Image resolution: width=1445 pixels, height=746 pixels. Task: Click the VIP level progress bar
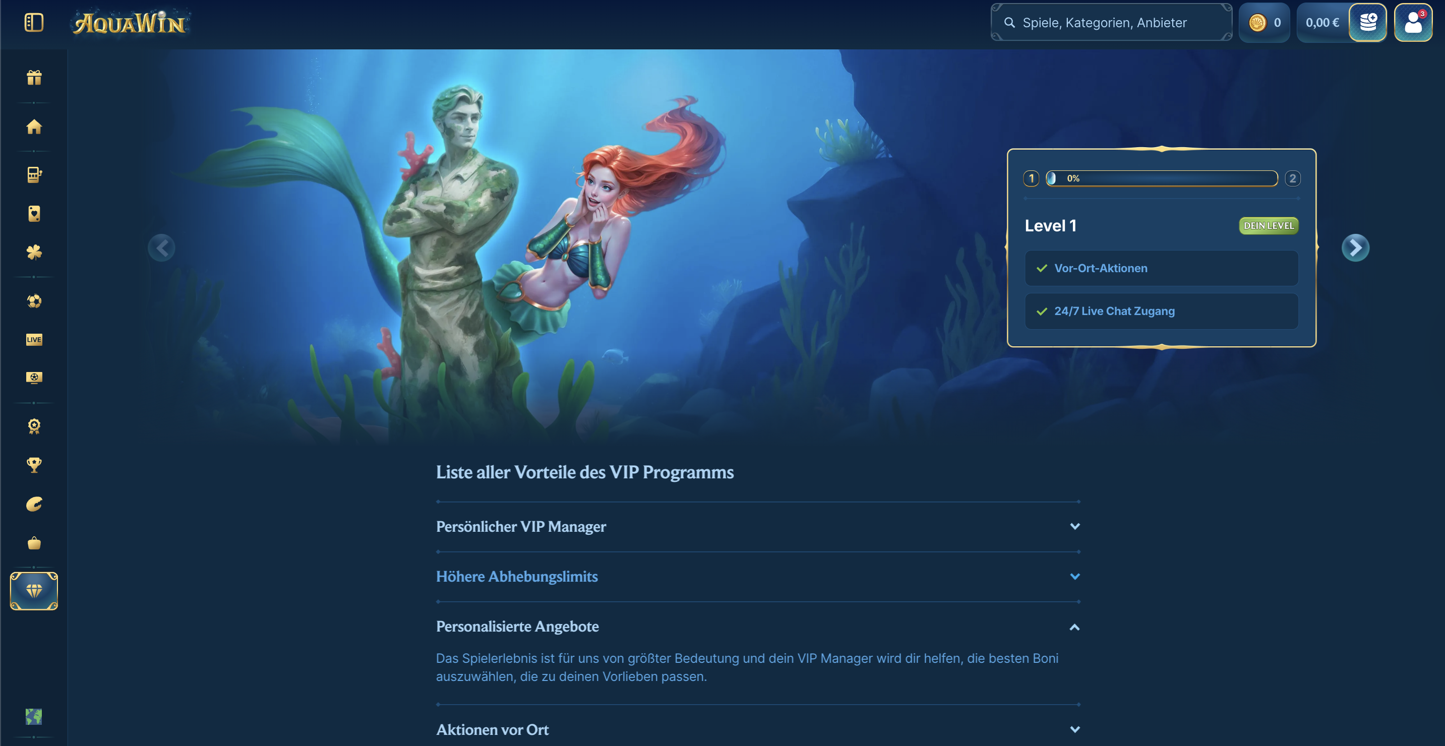pos(1161,178)
